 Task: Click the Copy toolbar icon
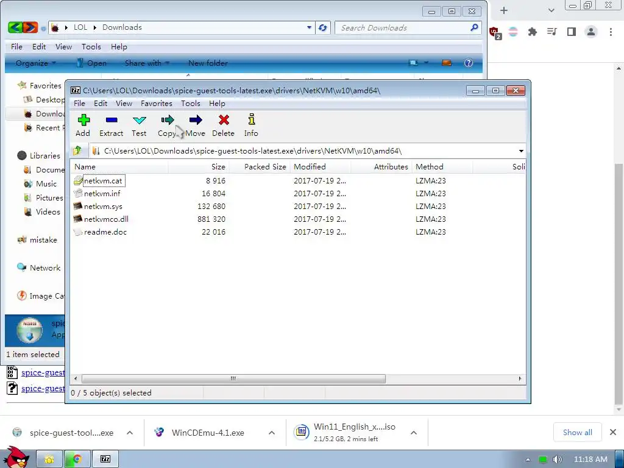167,126
